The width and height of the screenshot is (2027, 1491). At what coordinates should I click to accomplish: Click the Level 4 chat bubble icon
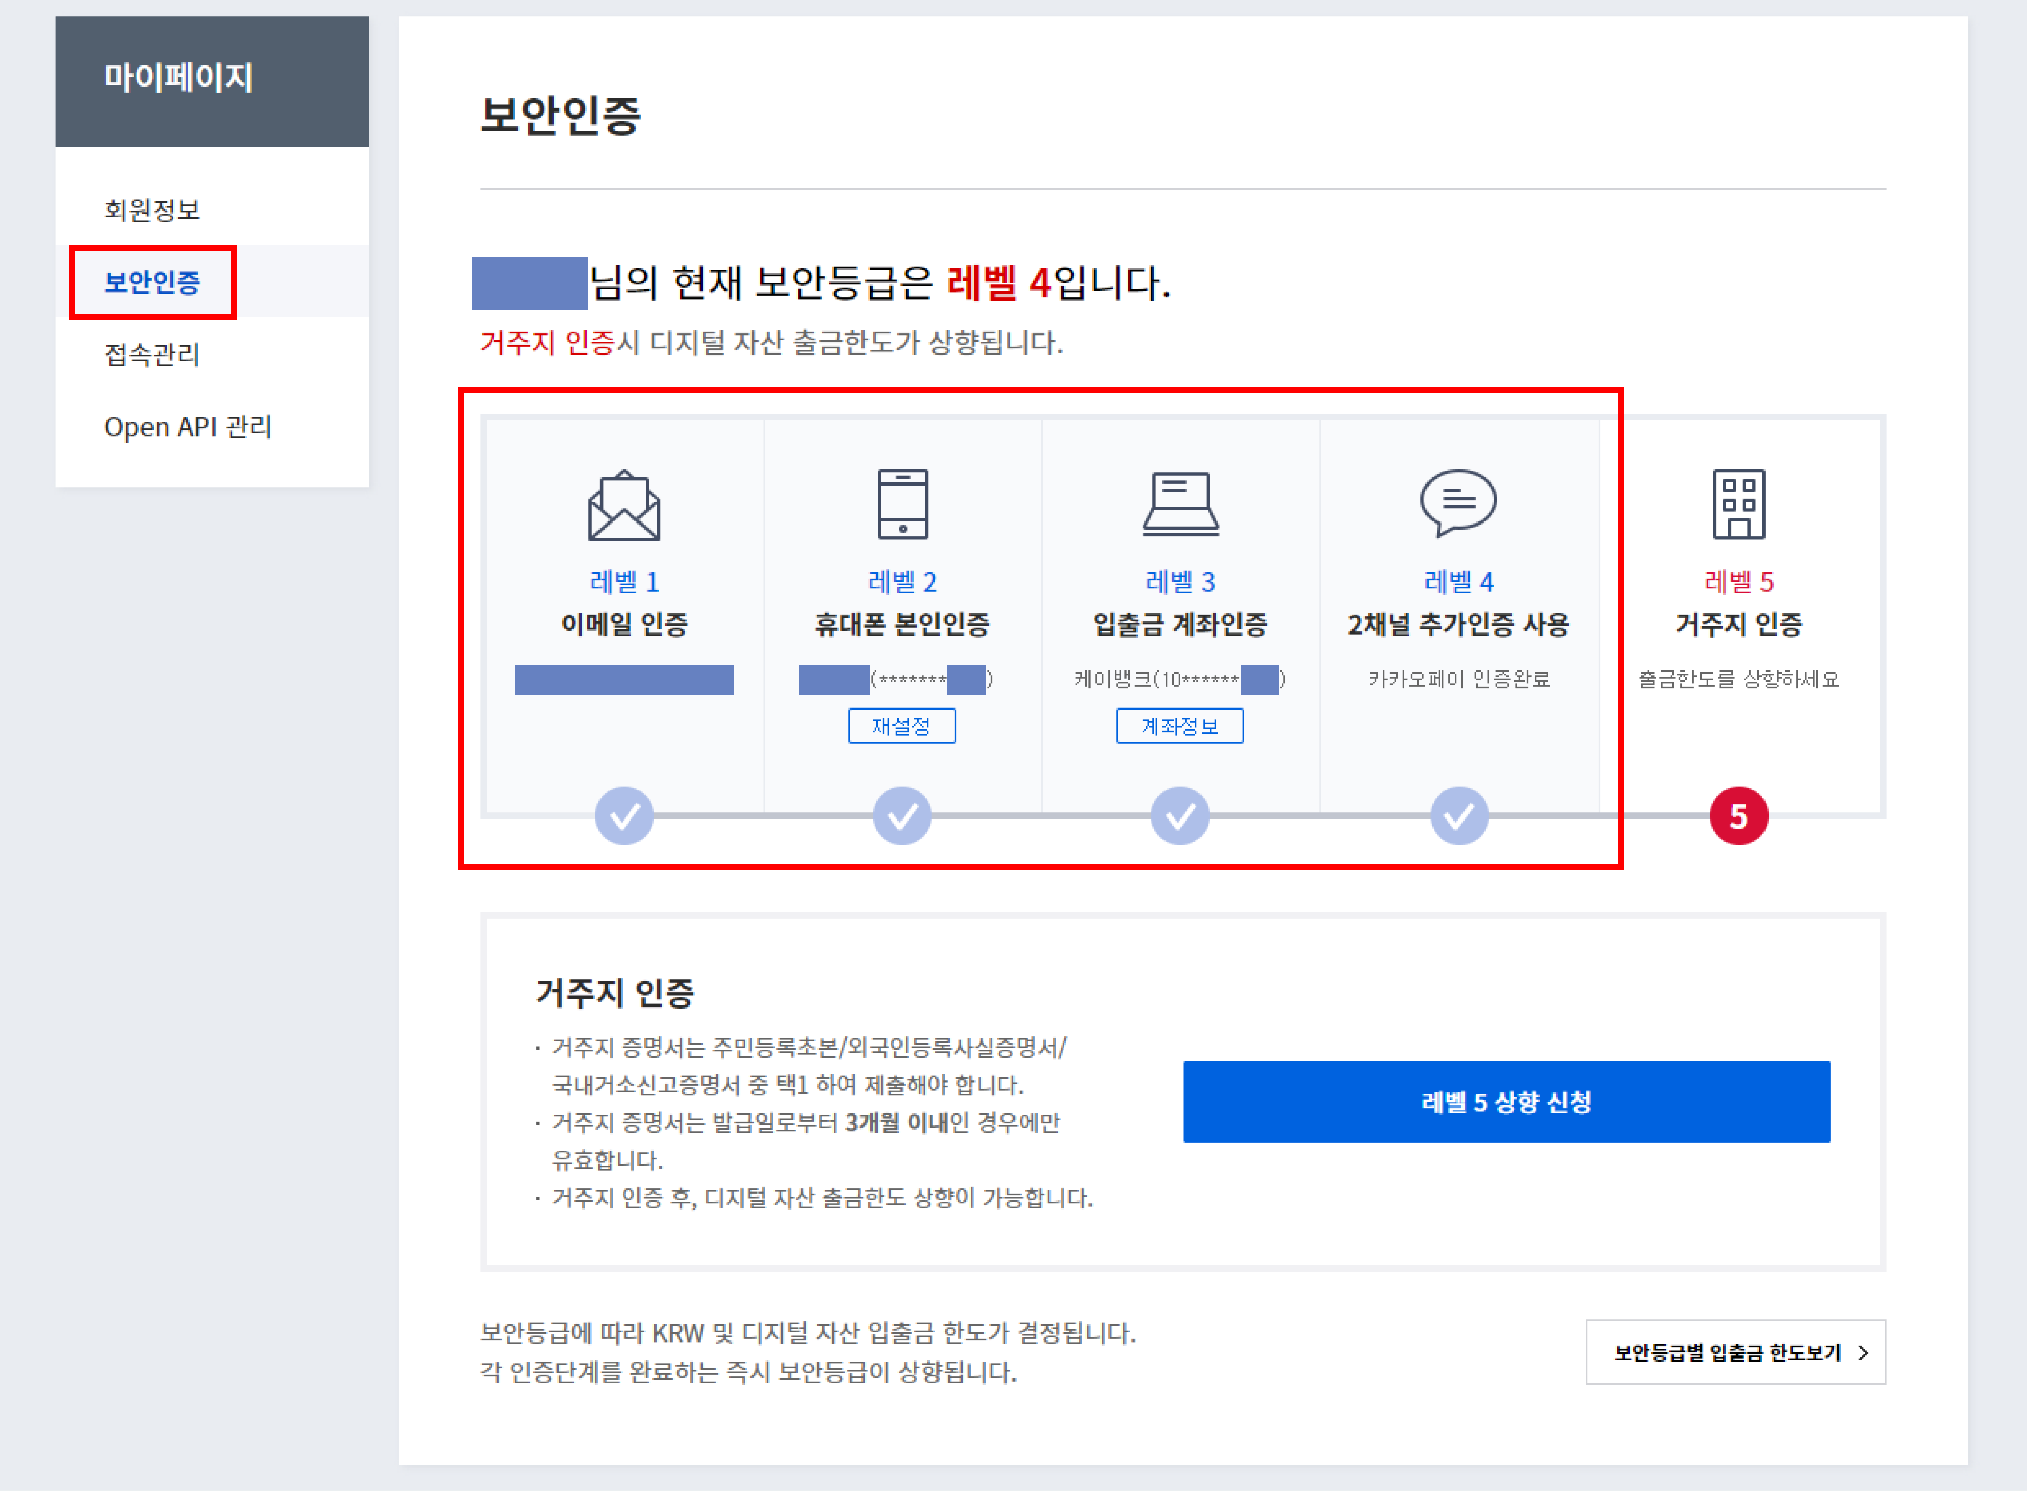tap(1458, 502)
